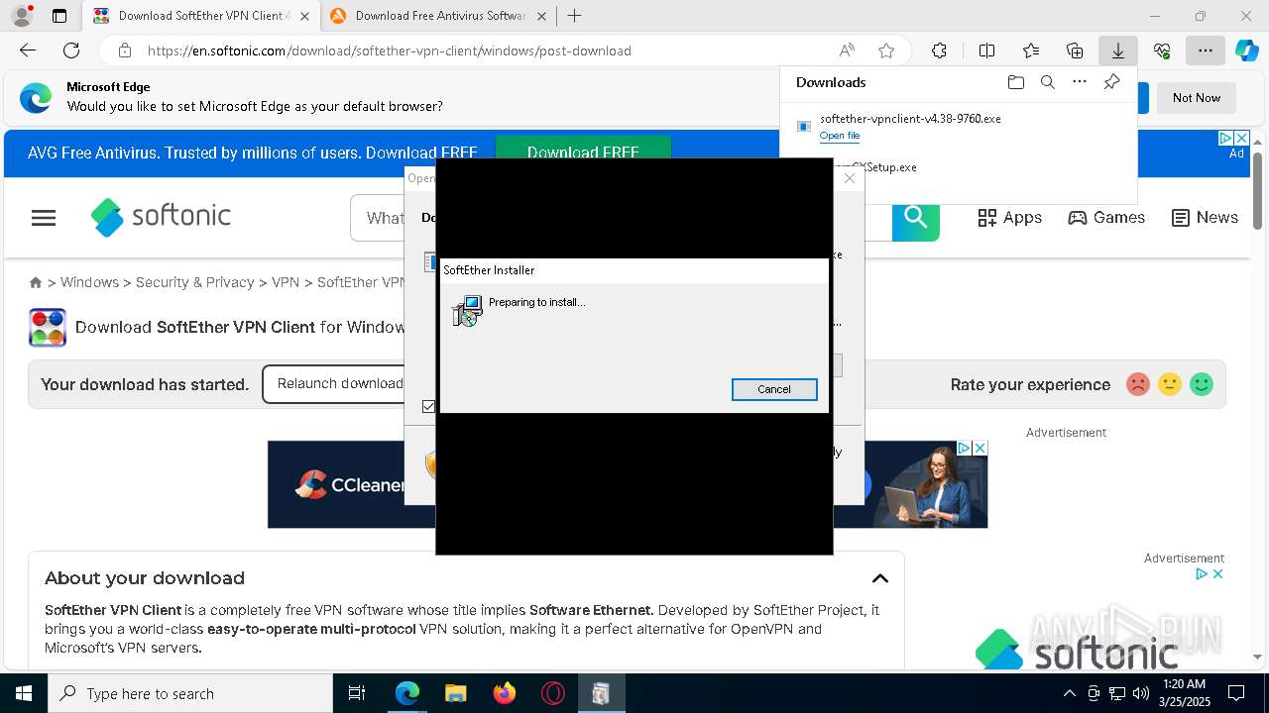Click home icon in breadcrumb

pyautogui.click(x=36, y=282)
